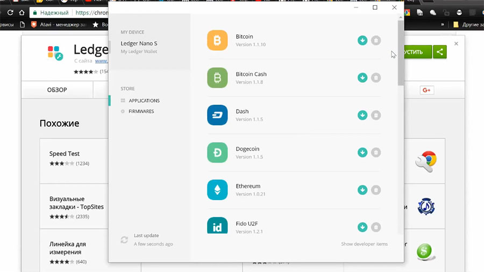The width and height of the screenshot is (484, 272).
Task: Go to Chrome home page
Action: pos(22,13)
